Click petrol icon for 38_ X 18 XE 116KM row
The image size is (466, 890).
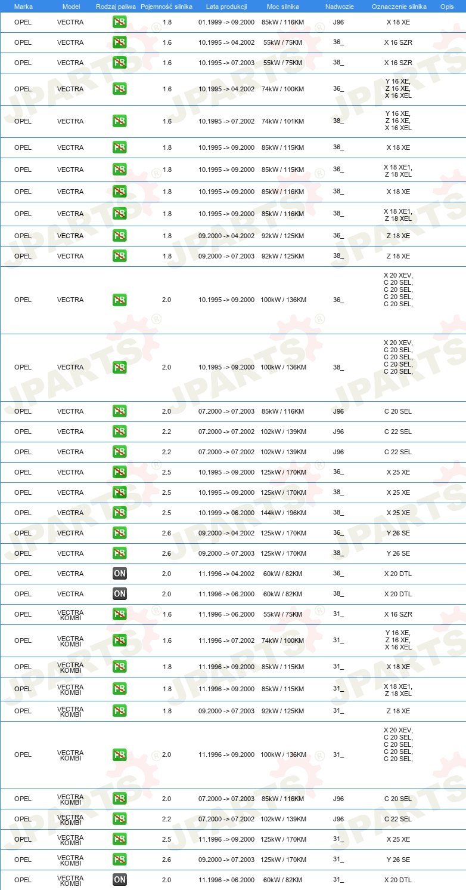pyautogui.click(x=120, y=192)
